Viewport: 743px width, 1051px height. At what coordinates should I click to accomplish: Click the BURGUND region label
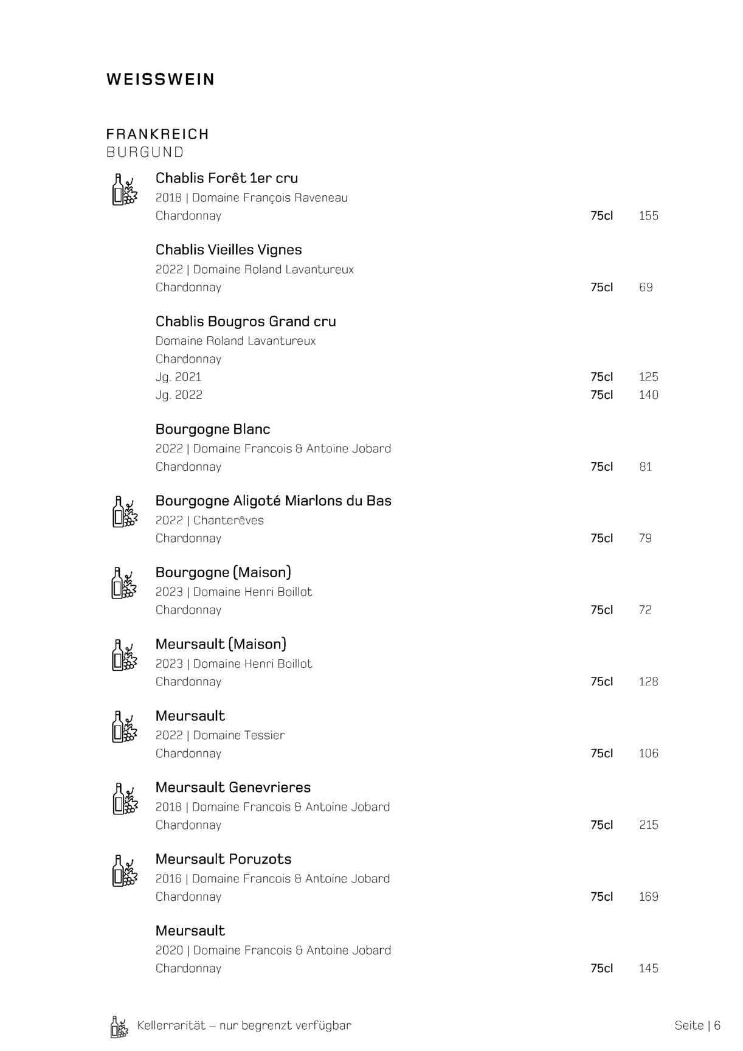point(145,152)
